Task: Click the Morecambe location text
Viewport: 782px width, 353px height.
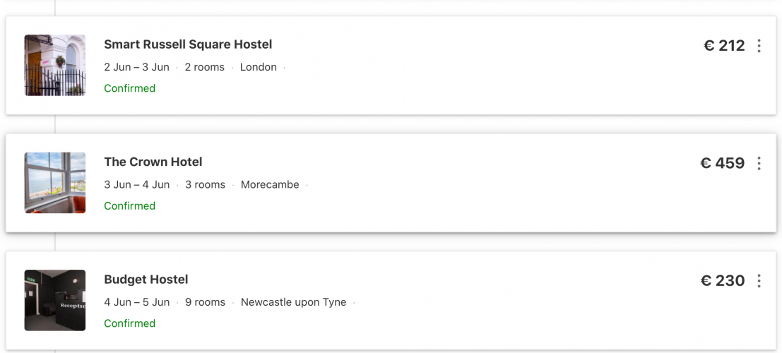Action: (270, 184)
